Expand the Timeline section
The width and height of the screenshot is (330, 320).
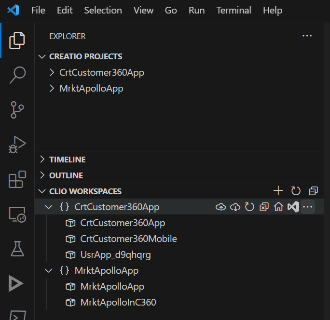pyautogui.click(x=42, y=160)
